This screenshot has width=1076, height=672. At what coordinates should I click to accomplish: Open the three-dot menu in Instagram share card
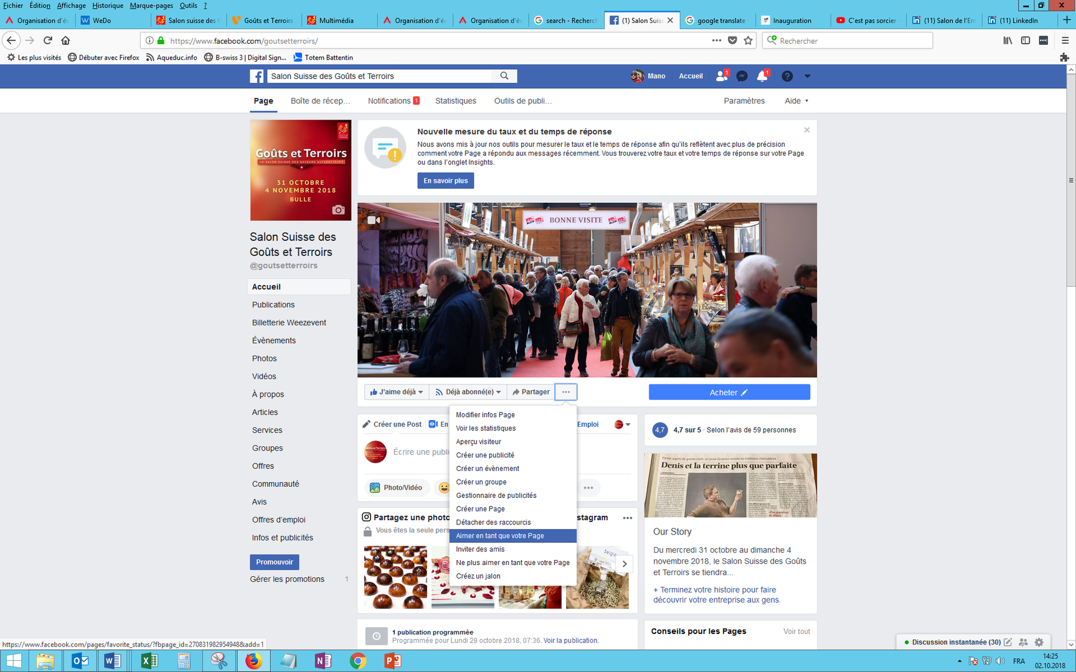point(627,518)
